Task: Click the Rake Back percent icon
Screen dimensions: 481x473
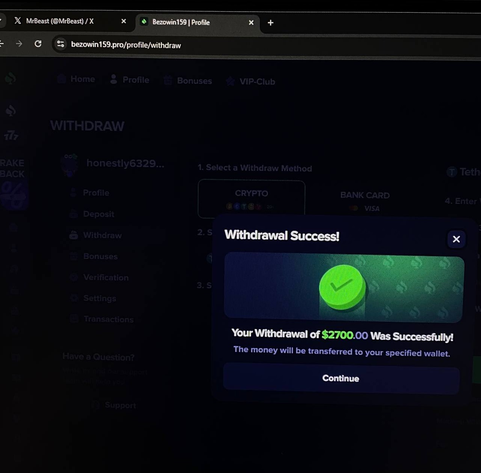Action: click(x=14, y=195)
